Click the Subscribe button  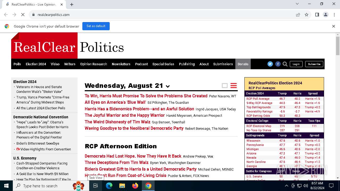314,64
